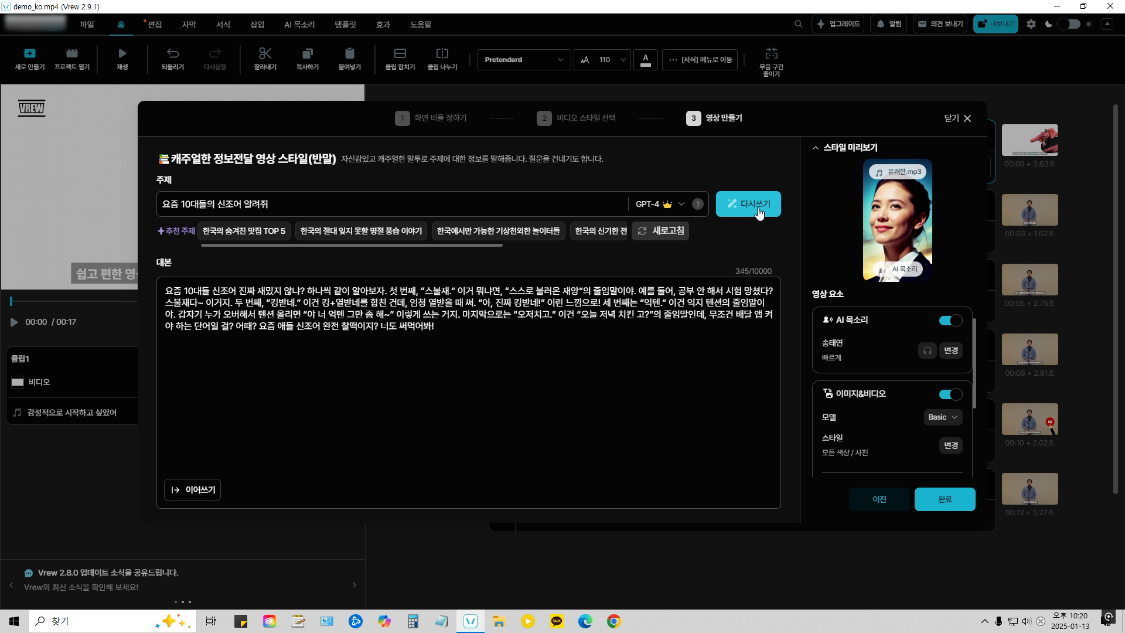
Task: Click the New project (새로 만들기) icon
Action: pos(30,54)
